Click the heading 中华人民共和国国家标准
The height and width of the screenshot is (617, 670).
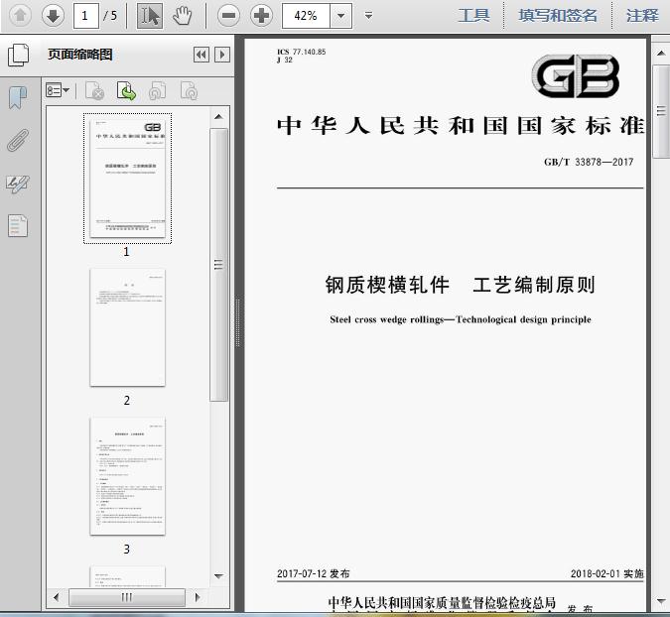click(x=461, y=126)
